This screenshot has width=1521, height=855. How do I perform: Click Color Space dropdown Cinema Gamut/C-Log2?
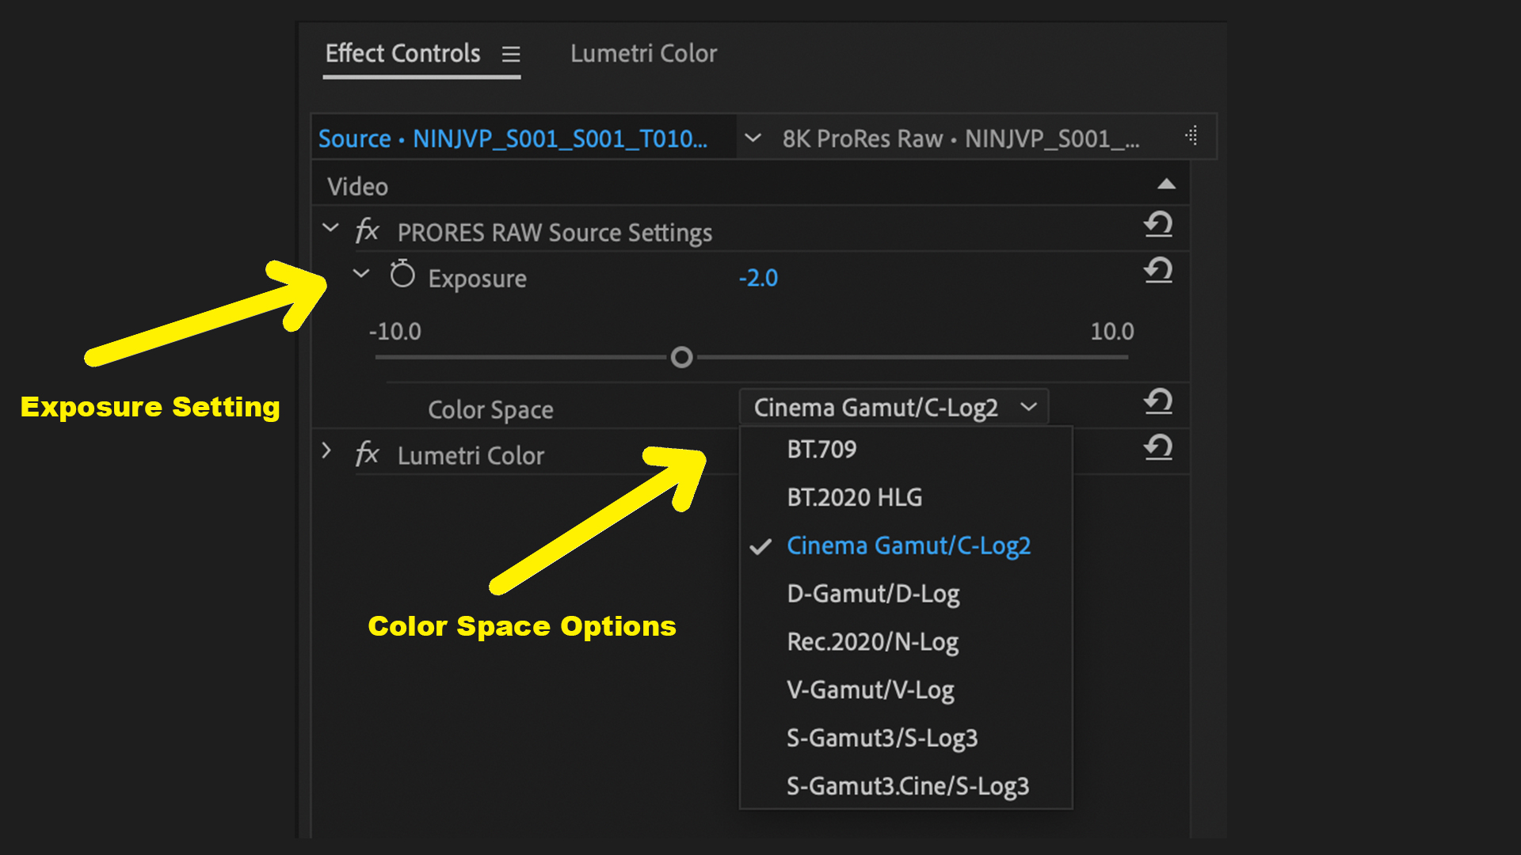(894, 408)
